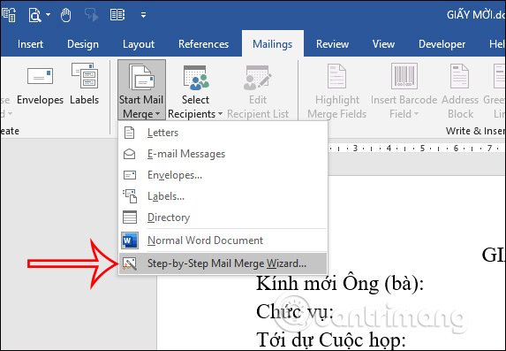Launch Step-by-Step Mail Merge Wizard
The image size is (506, 351).
(223, 263)
